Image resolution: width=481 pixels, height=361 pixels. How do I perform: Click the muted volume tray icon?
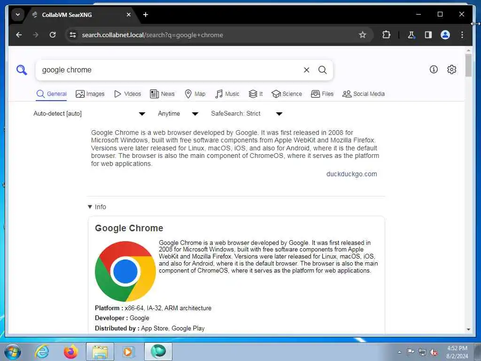(x=434, y=352)
